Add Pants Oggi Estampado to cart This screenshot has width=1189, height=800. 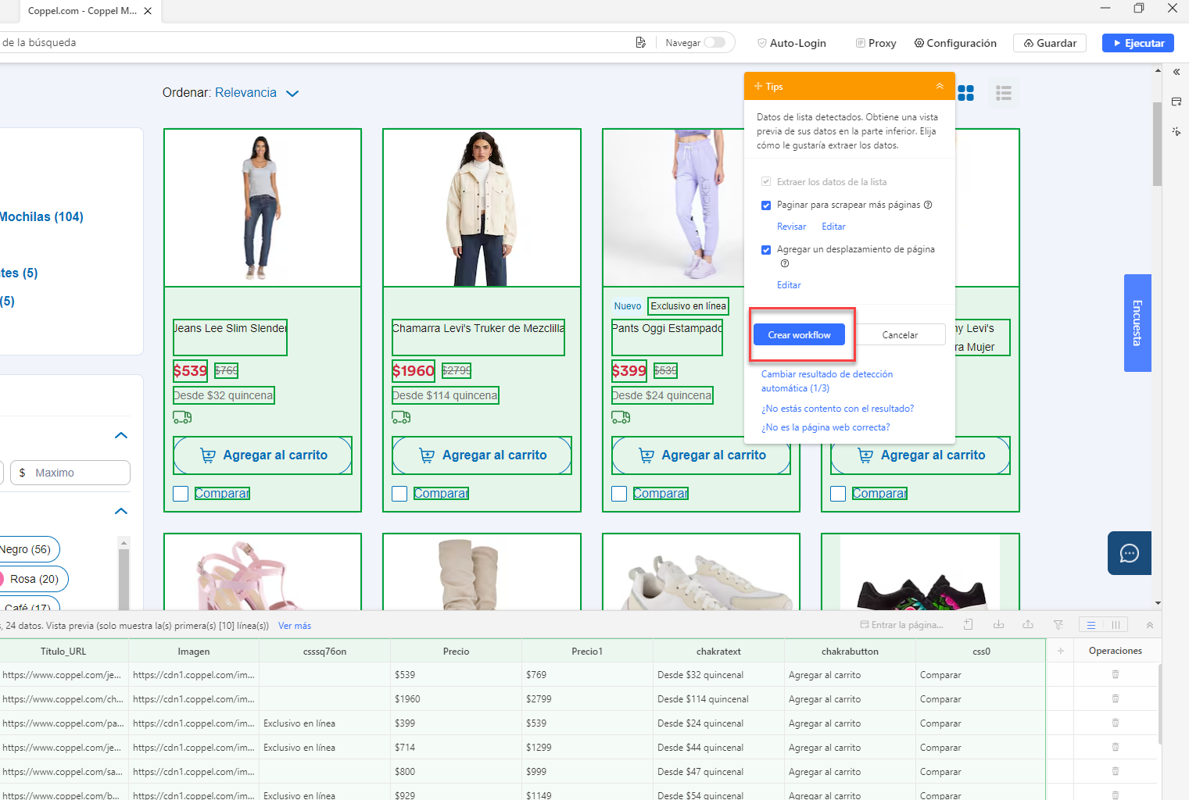tap(701, 455)
